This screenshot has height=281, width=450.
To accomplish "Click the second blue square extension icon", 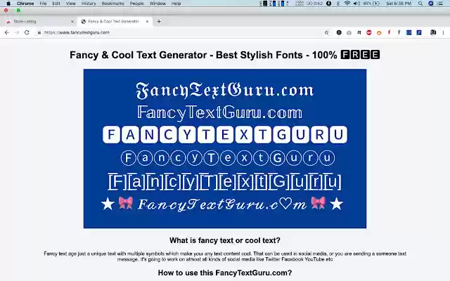I will tap(419, 32).
